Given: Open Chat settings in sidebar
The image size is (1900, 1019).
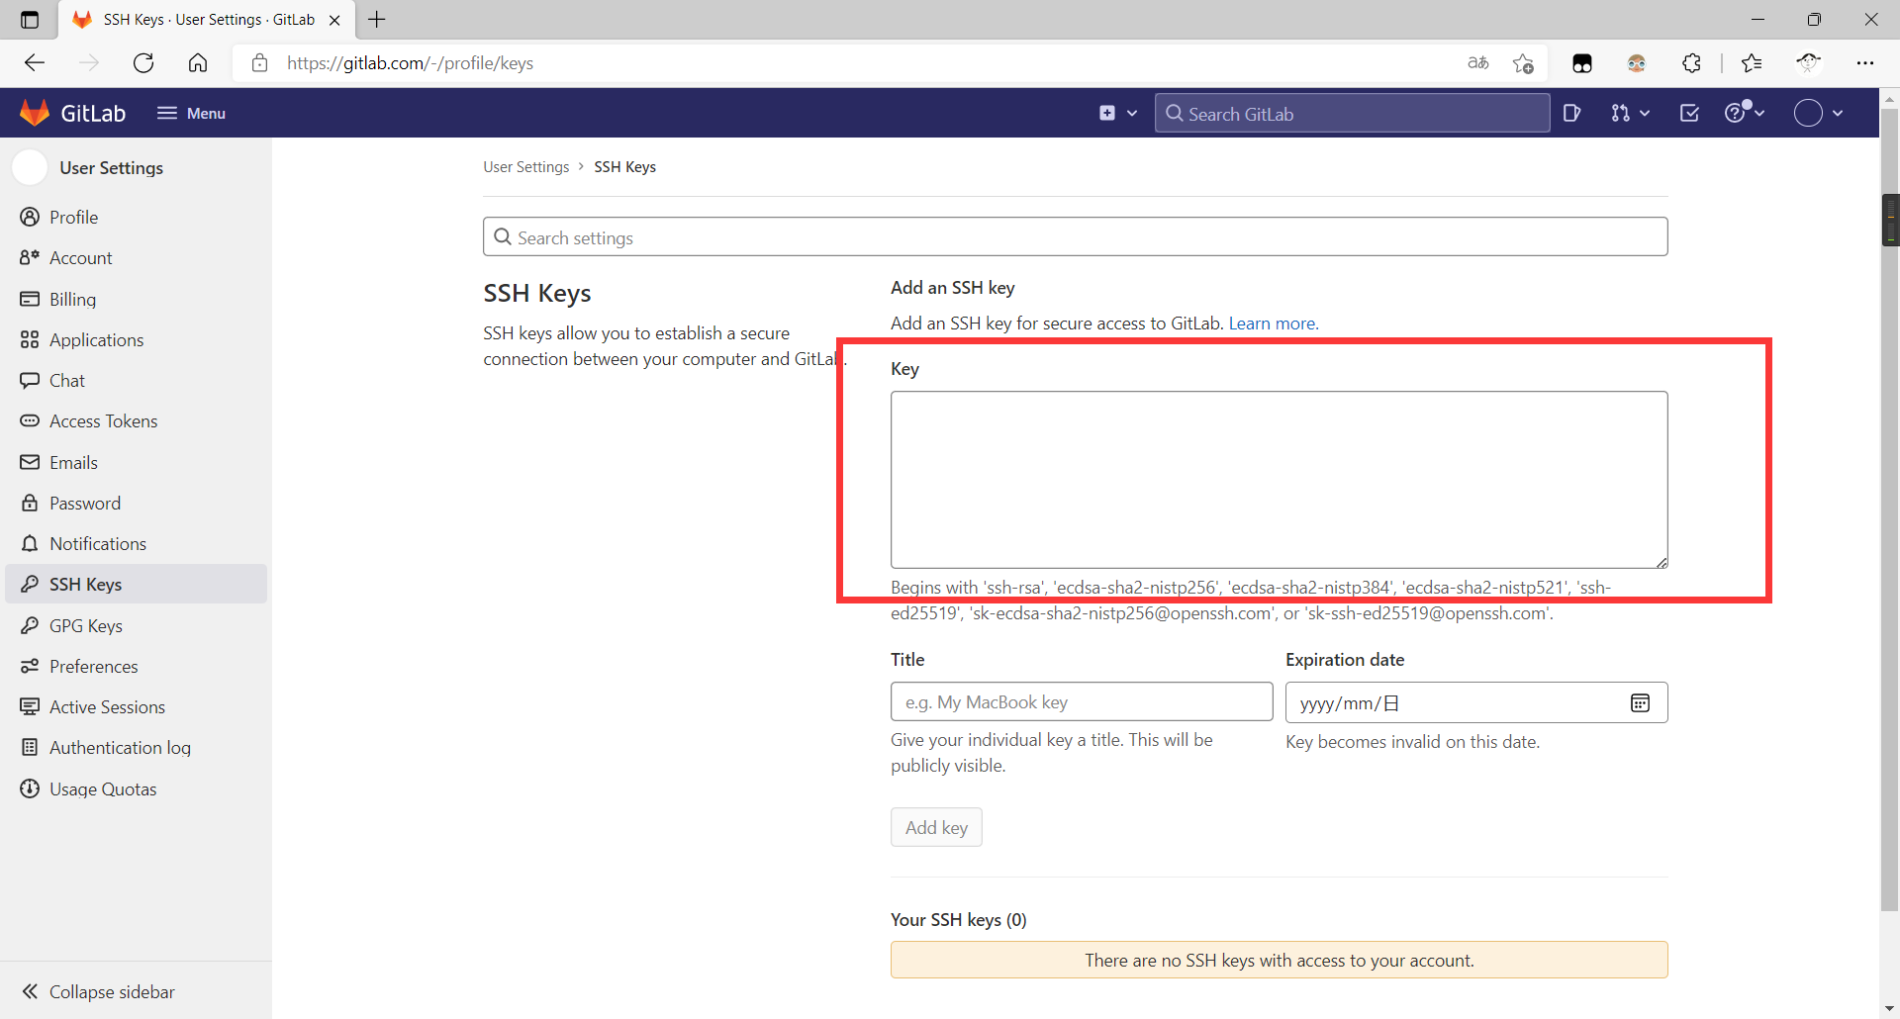Looking at the screenshot, I should tap(137, 380).
